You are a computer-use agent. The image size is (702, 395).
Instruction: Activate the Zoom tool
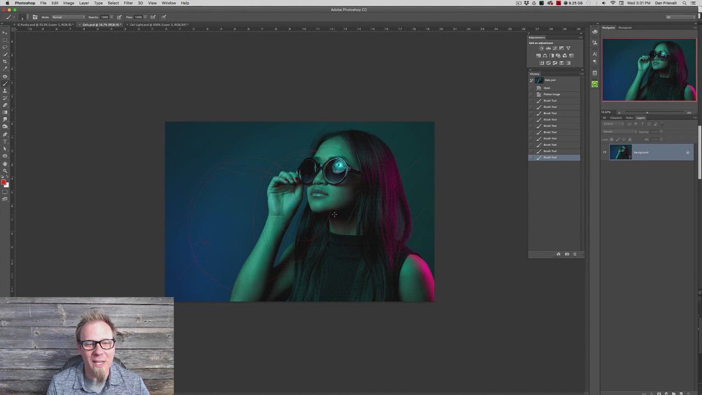click(x=5, y=171)
